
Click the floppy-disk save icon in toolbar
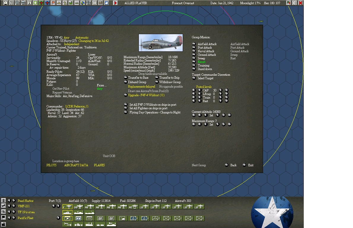point(6,3)
